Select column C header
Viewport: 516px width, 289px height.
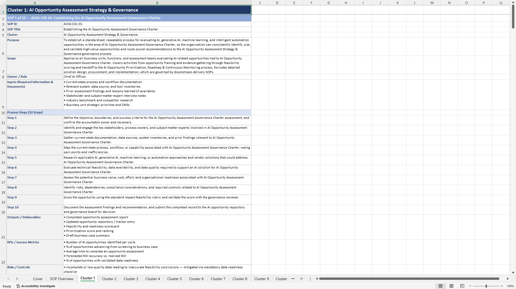click(x=260, y=3)
